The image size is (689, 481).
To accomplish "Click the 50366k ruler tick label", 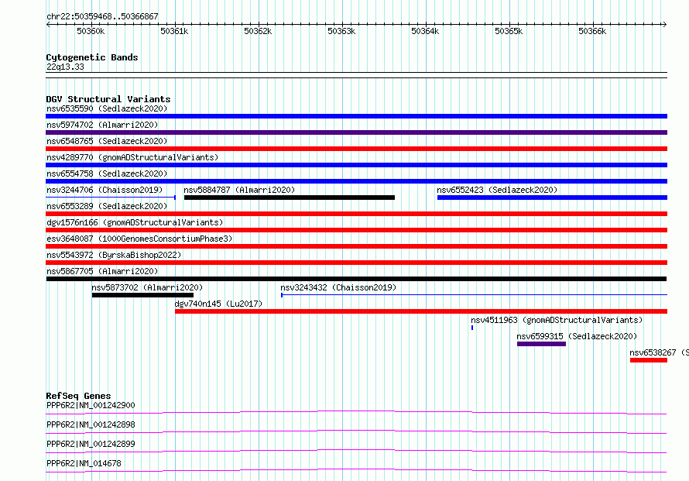I will click(x=592, y=31).
